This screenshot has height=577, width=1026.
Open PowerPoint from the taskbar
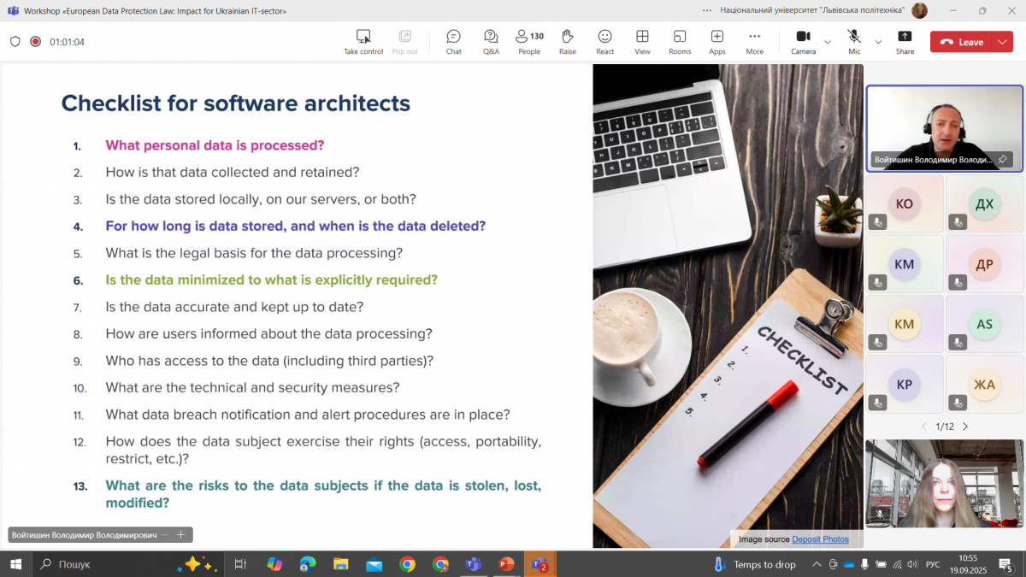click(507, 564)
